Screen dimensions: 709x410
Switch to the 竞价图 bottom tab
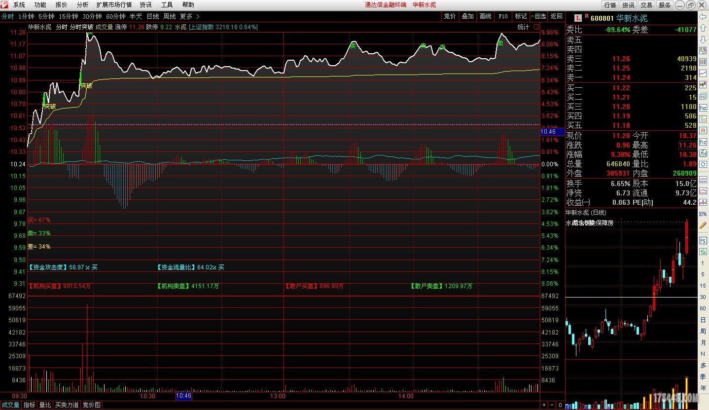coord(91,405)
